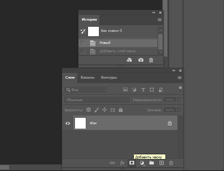Collapse История panel with double arrows

[x=154, y=13]
